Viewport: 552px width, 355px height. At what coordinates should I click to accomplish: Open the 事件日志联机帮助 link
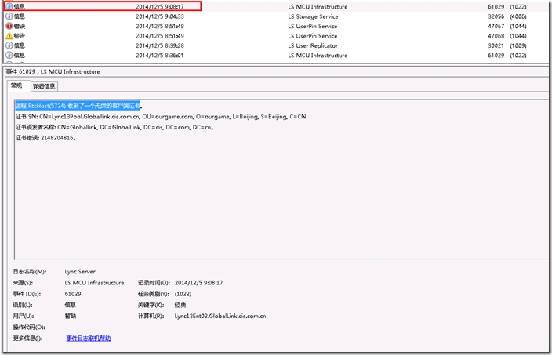click(x=89, y=338)
